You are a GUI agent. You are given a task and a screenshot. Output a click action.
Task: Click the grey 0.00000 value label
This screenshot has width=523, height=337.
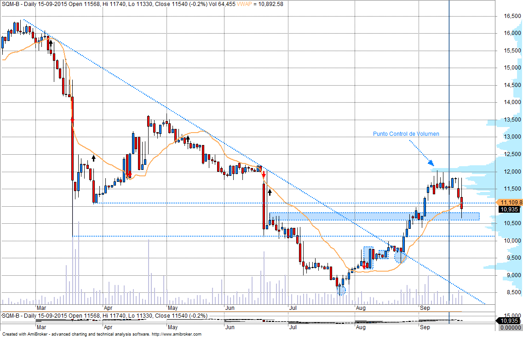tap(510, 327)
